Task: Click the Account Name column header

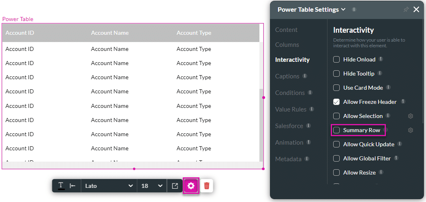Action: click(110, 33)
